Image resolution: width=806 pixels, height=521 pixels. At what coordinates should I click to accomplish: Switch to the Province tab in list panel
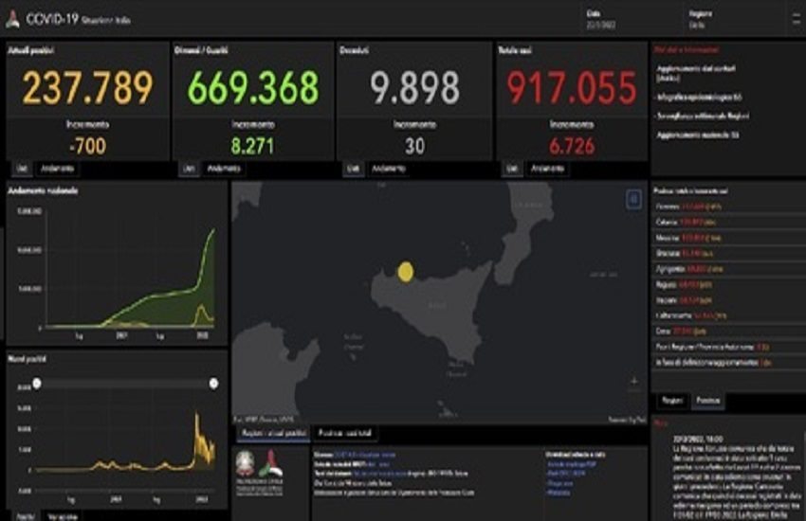706,401
